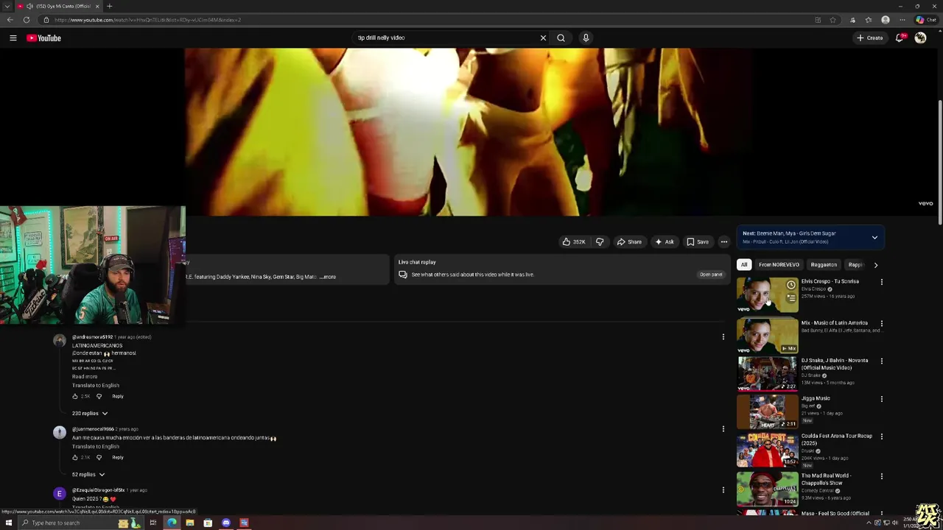Add Elvis Crespo video to queue
Image resolution: width=943 pixels, height=530 pixels.
(791, 298)
